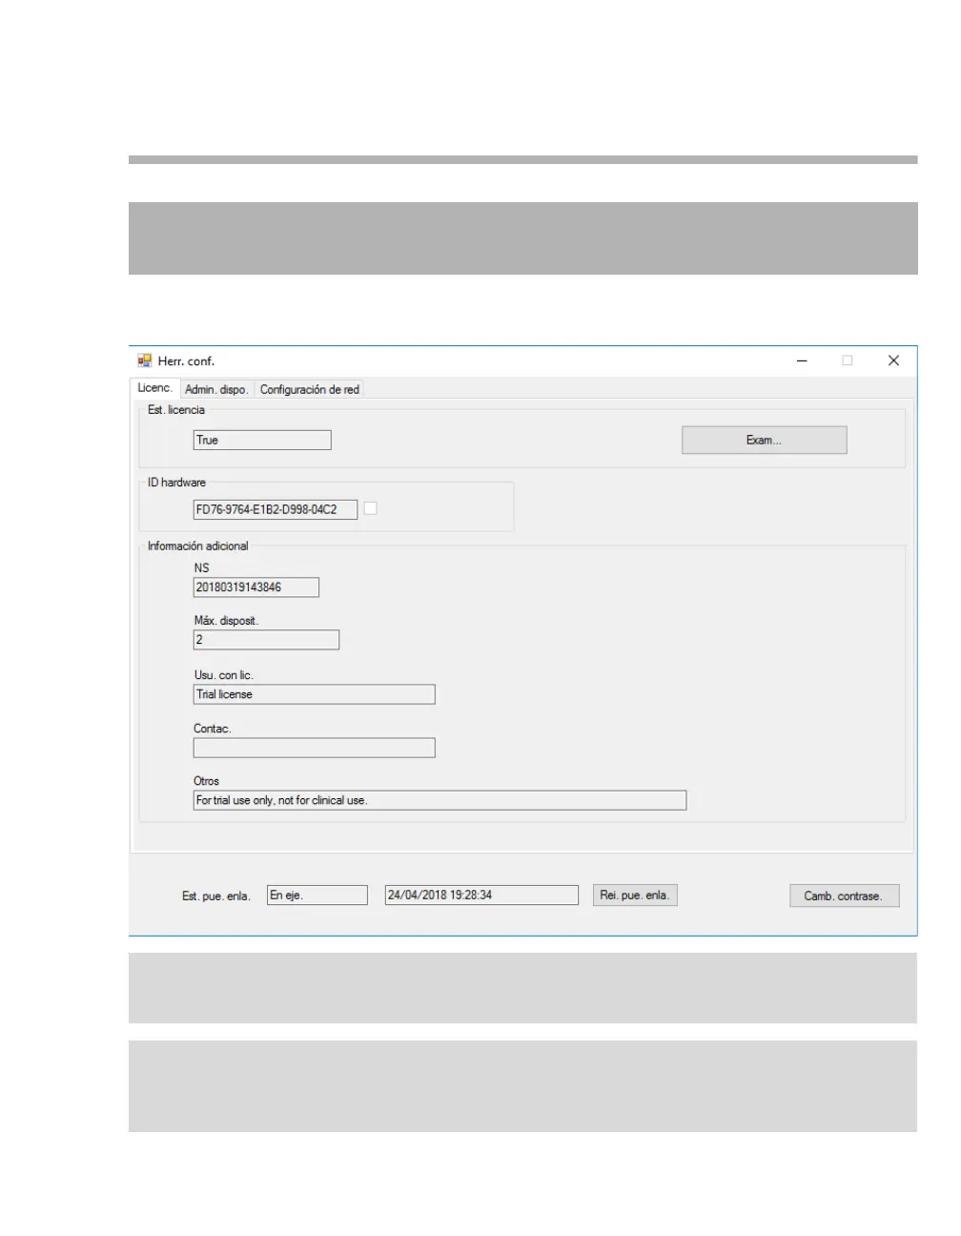Screen dimensions: 961x1236
Task: Click the NS label
Action: 201,567
